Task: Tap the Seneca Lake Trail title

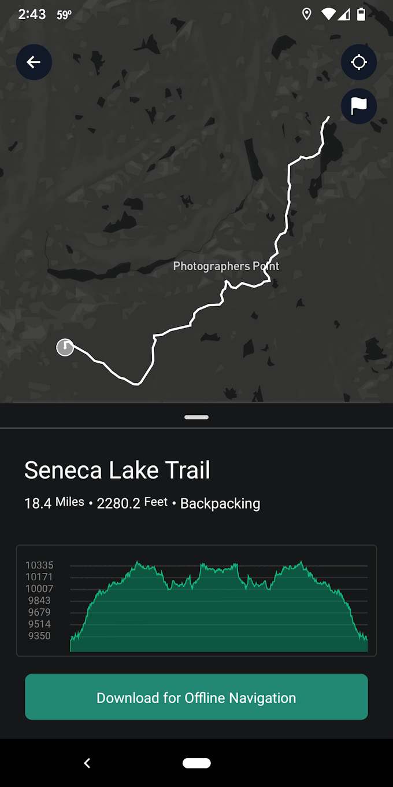Action: (x=117, y=470)
